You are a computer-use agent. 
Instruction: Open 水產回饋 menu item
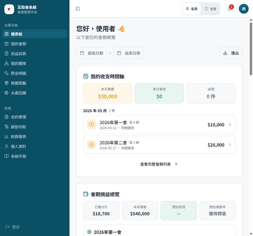35,93
